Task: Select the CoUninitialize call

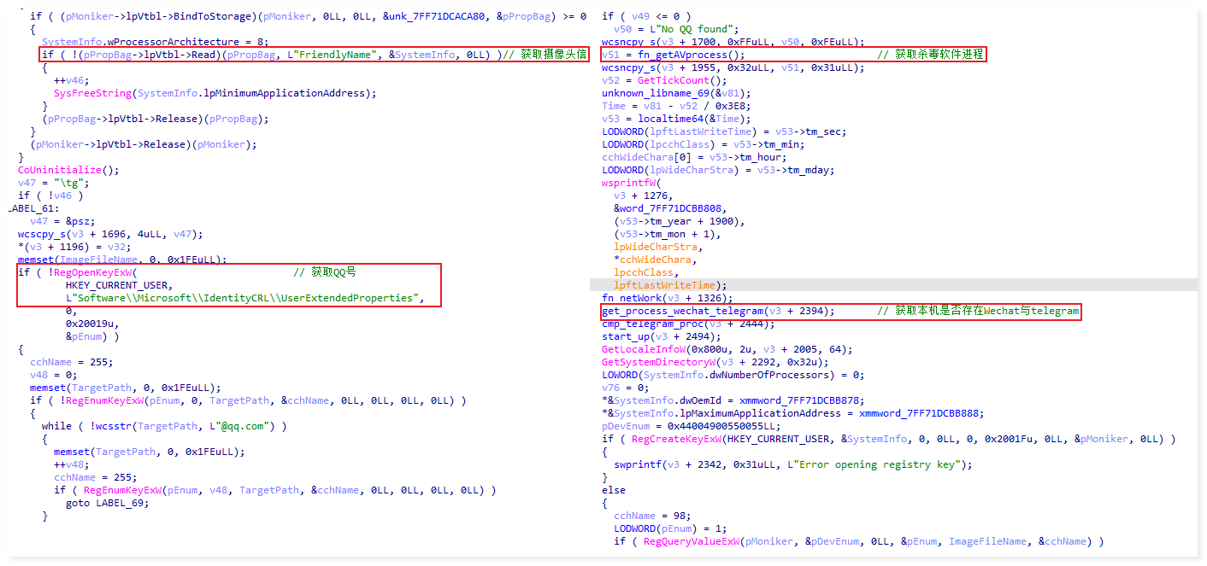Action: (x=54, y=170)
